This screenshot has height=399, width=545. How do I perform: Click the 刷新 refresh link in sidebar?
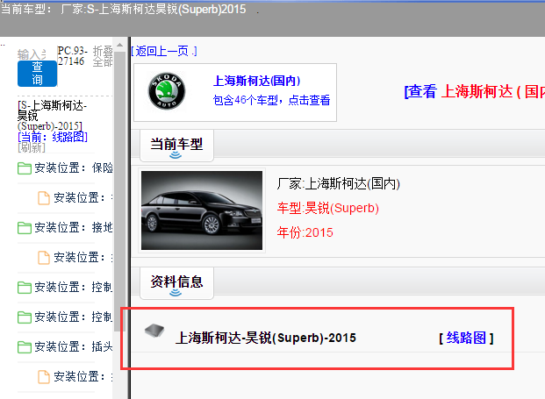point(32,147)
